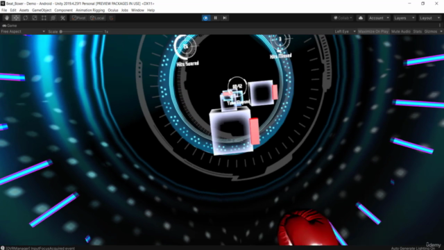The image size is (444, 250).
Task: Toggle Gizmos in Game view
Action: click(431, 31)
